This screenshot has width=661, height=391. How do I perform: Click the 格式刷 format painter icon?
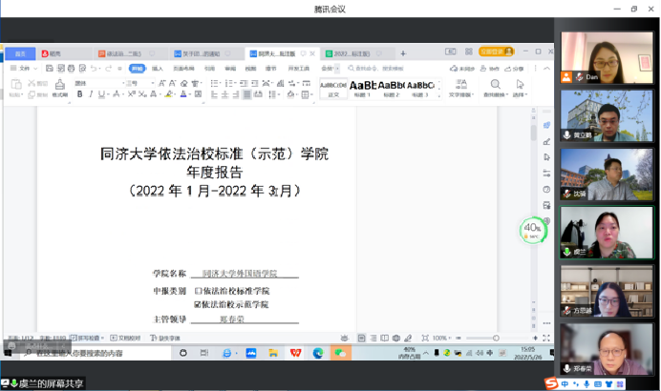pos(59,89)
